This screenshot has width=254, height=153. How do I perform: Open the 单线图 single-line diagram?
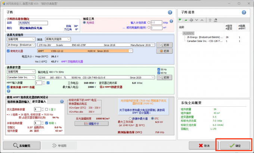click(x=59, y=146)
